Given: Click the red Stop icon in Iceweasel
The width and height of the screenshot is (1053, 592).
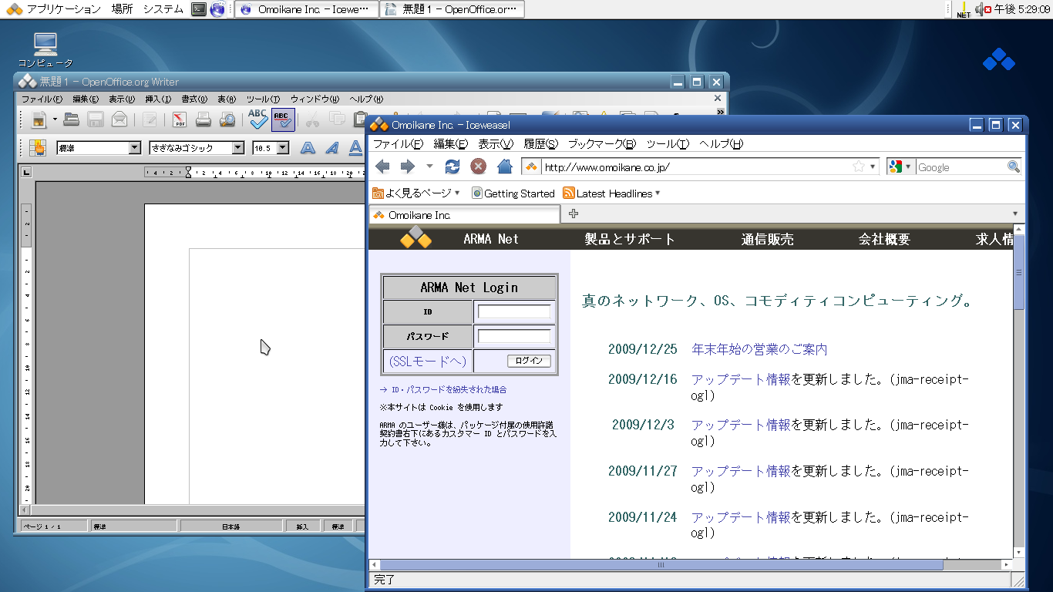Looking at the screenshot, I should point(479,166).
